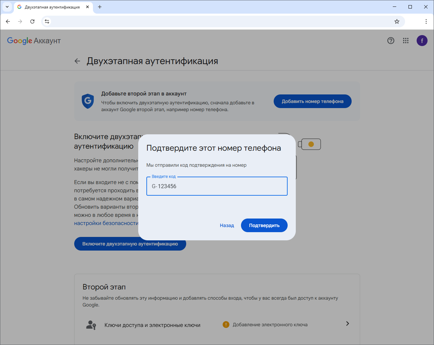The width and height of the screenshot is (434, 345).
Task: Click the Google shield logo next to dialog text
Action: coord(88,101)
